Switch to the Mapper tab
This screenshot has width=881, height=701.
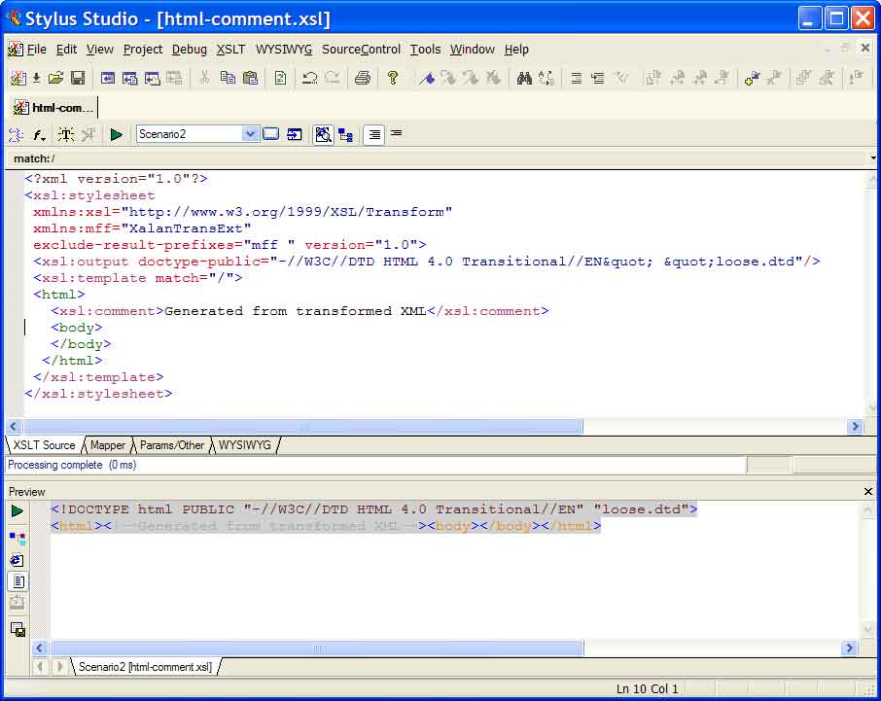107,445
